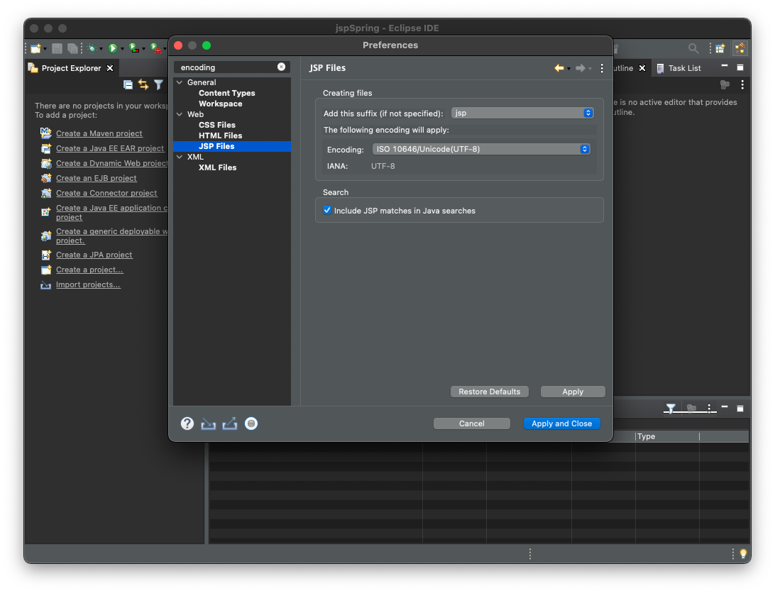Open the New wizard dropdown arrow

pyautogui.click(x=45, y=49)
